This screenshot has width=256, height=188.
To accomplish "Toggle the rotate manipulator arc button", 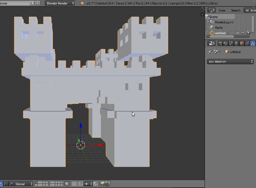I will [5, 184].
